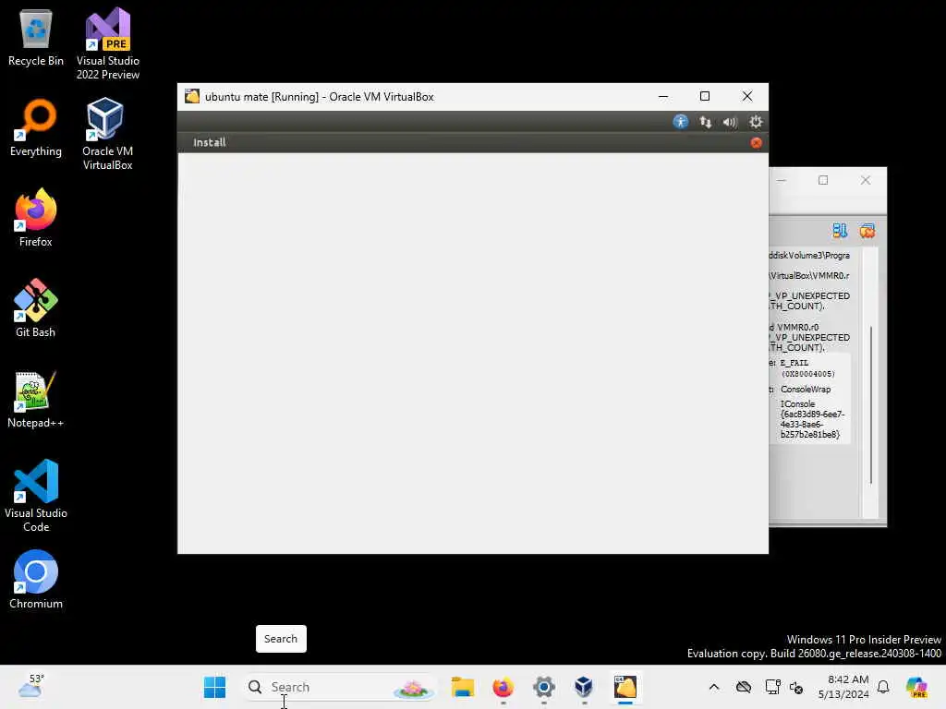Click the Search tooltip label
This screenshot has width=946, height=709.
(281, 639)
